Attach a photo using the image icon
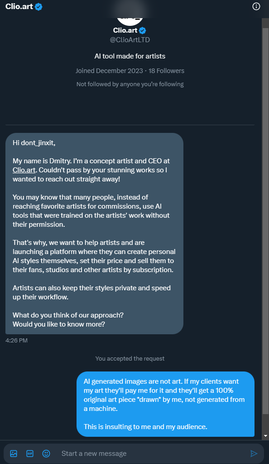Image resolution: width=269 pixels, height=464 pixels. pos(14,454)
